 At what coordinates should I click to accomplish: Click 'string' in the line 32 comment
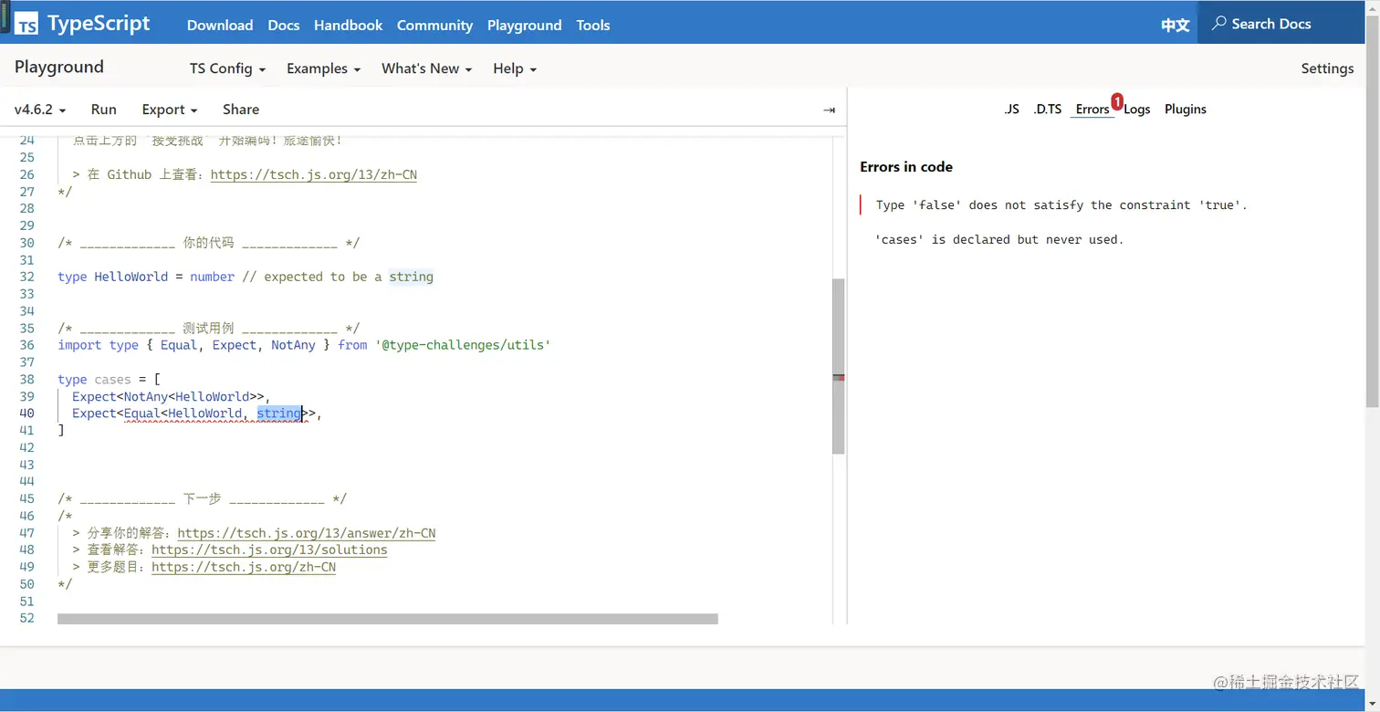(x=411, y=277)
